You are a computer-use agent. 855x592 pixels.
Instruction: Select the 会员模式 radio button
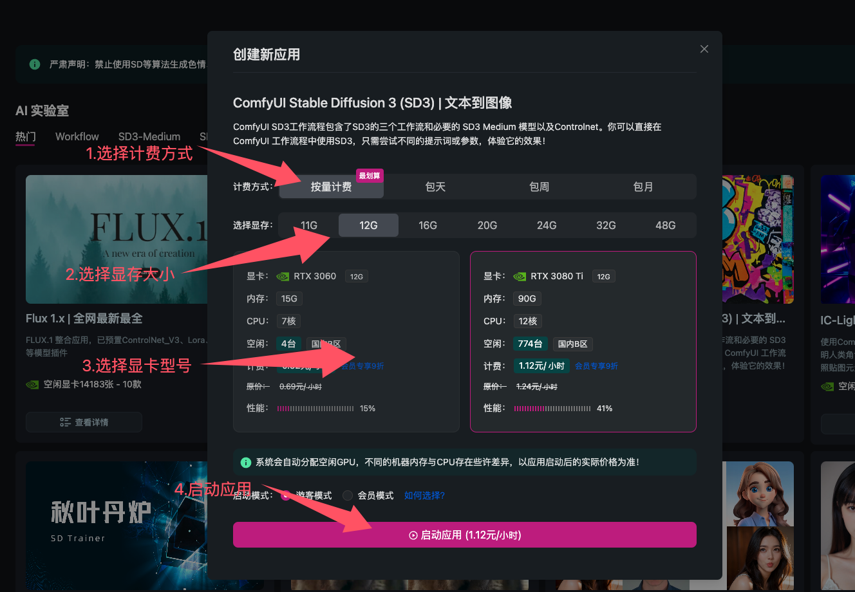347,495
